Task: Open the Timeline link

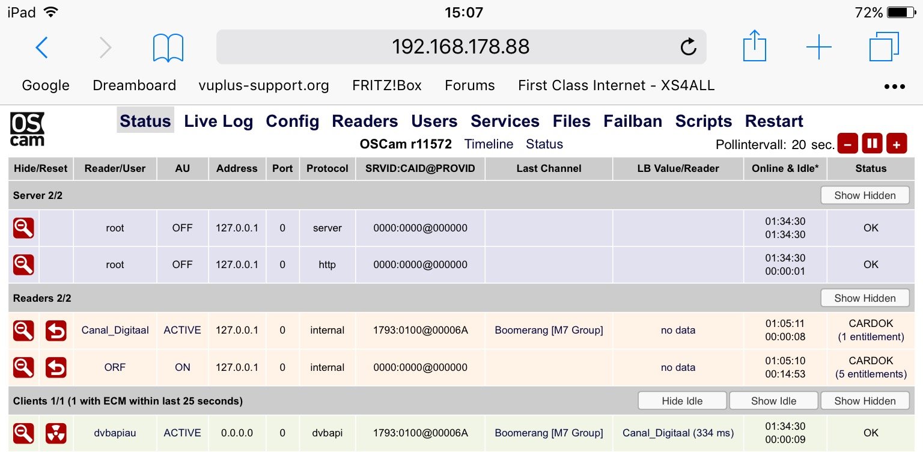Action: coord(489,144)
